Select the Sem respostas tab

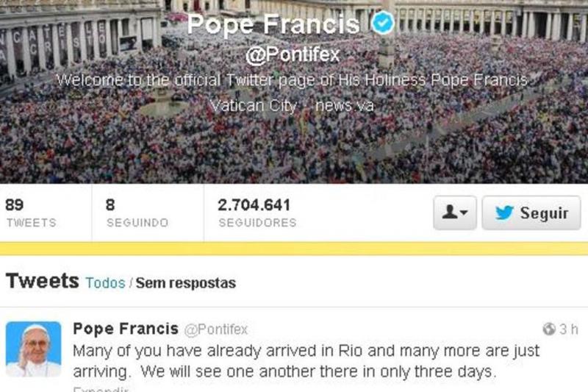186,283
